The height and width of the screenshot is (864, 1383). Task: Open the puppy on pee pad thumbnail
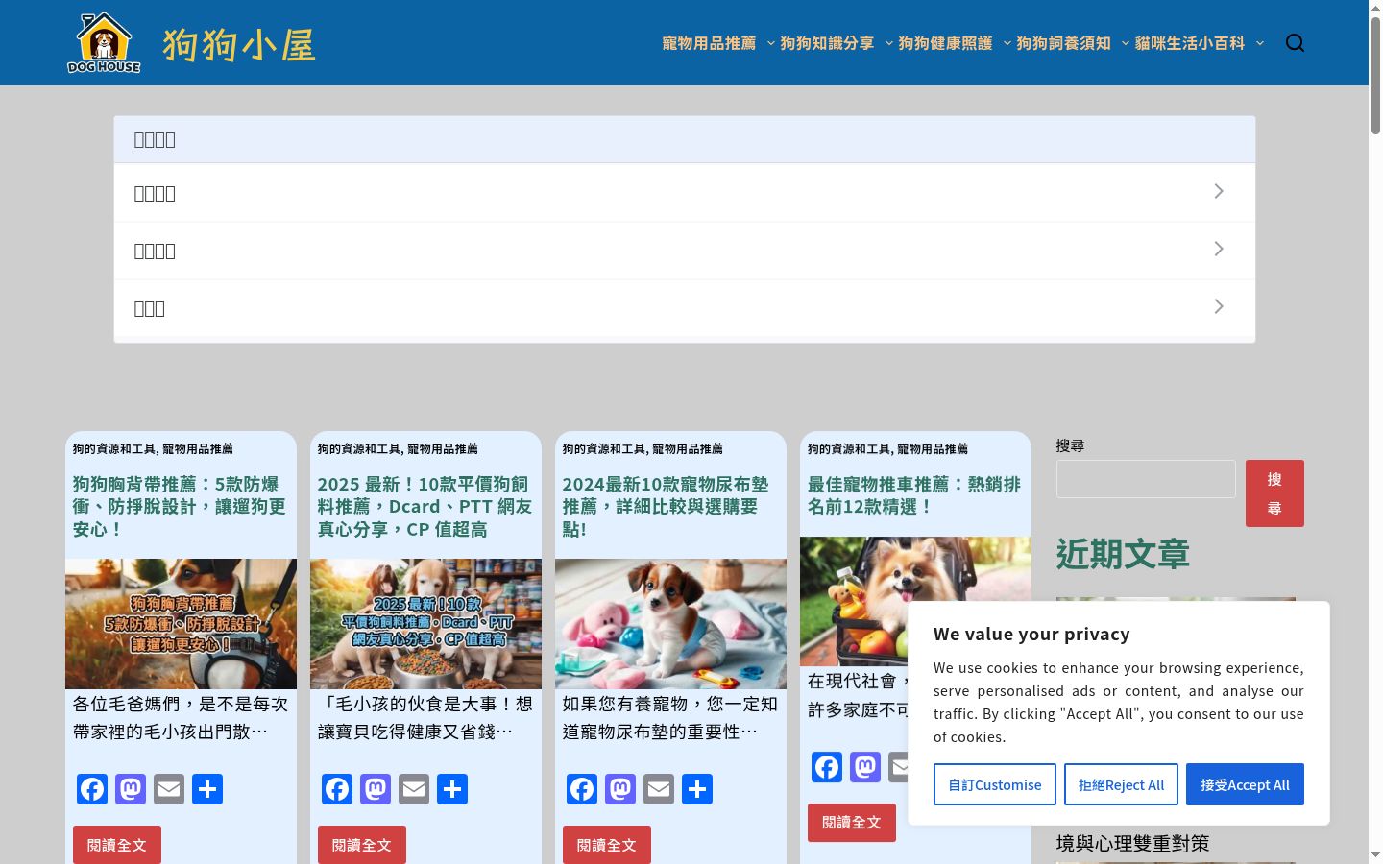(670, 624)
